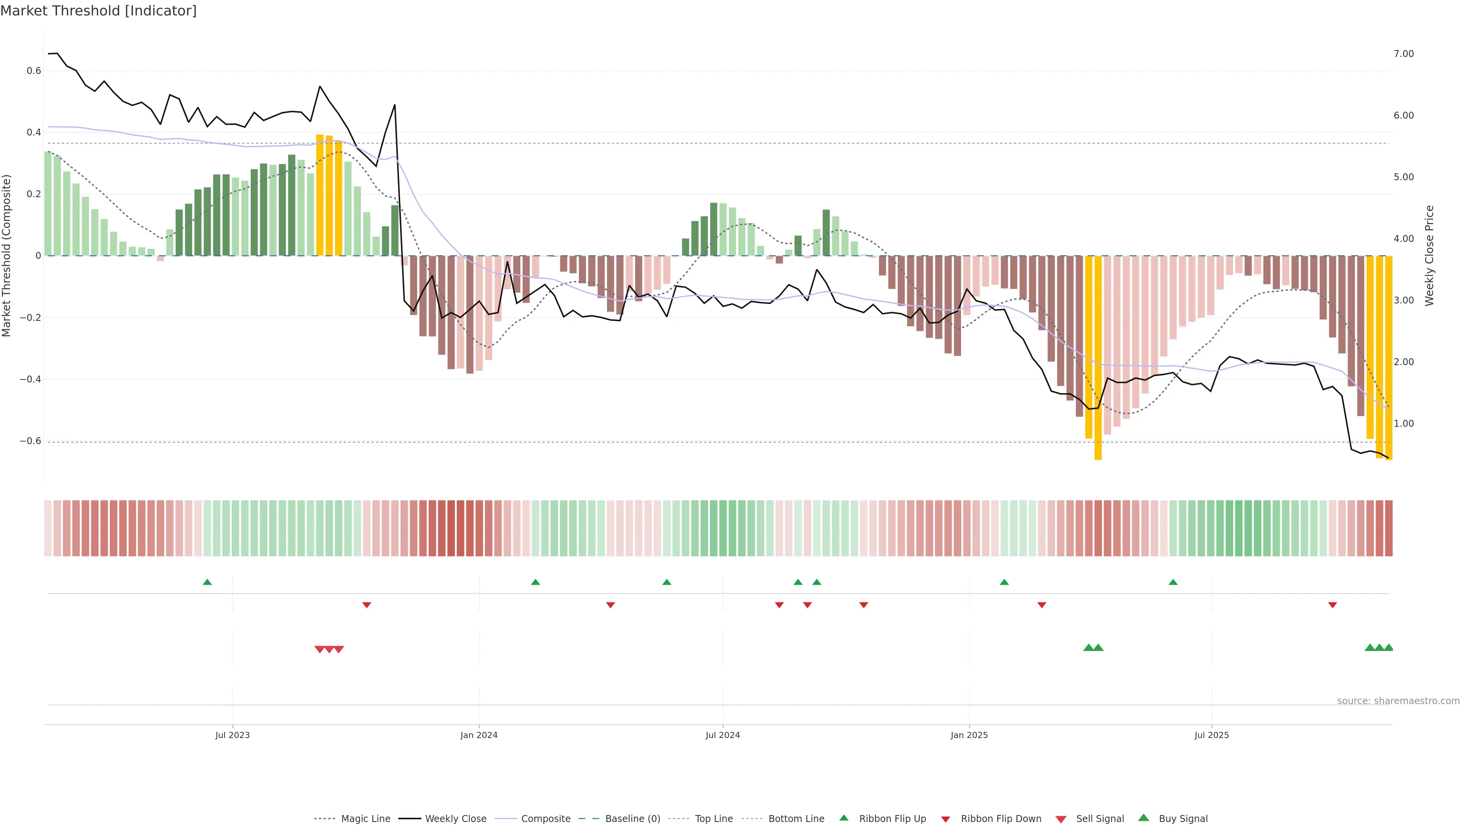Click the rightmost green Buy Signal triangle
The width and height of the screenshot is (1479, 832).
(x=1388, y=647)
